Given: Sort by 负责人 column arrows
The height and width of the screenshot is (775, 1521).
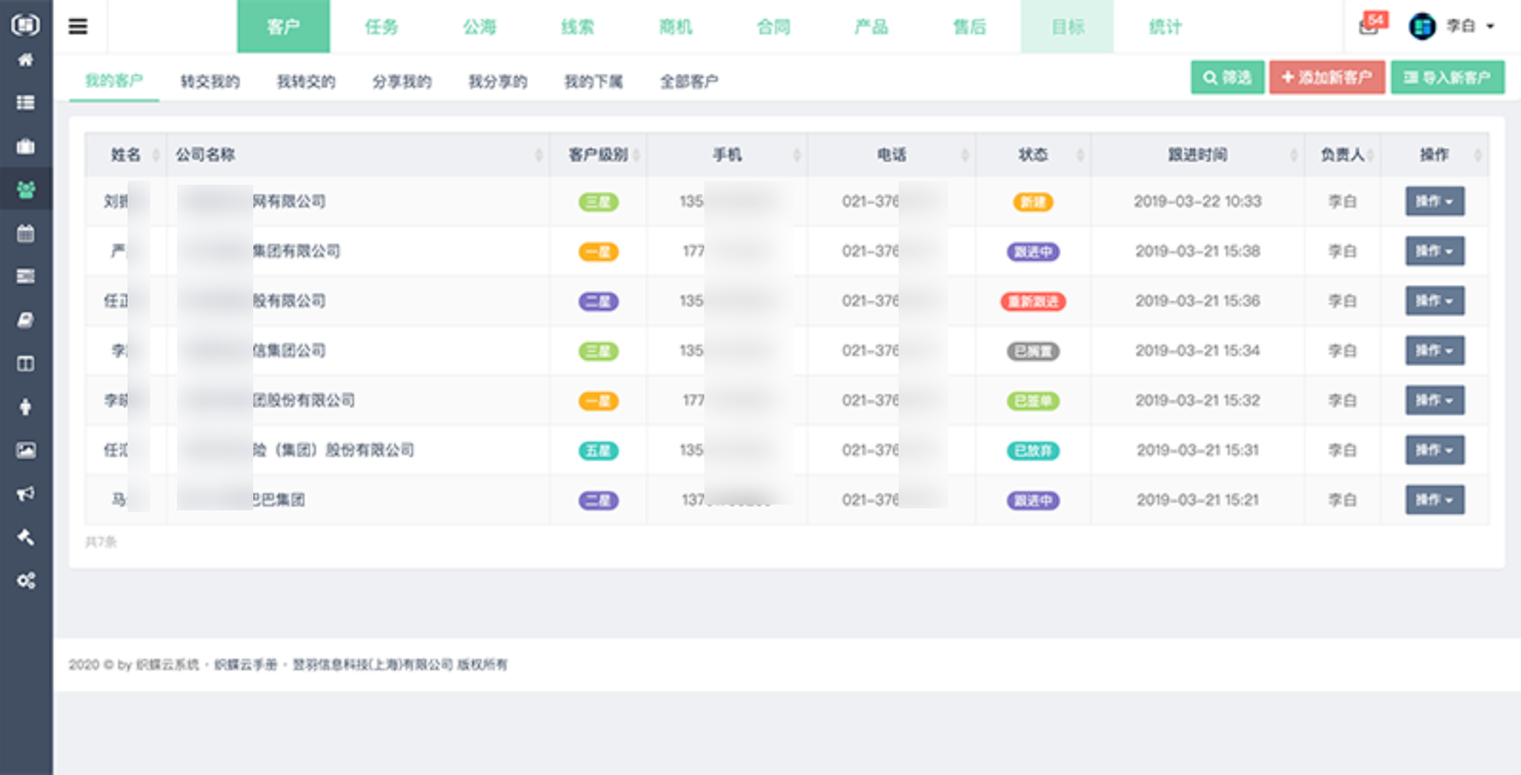Looking at the screenshot, I should [1372, 155].
